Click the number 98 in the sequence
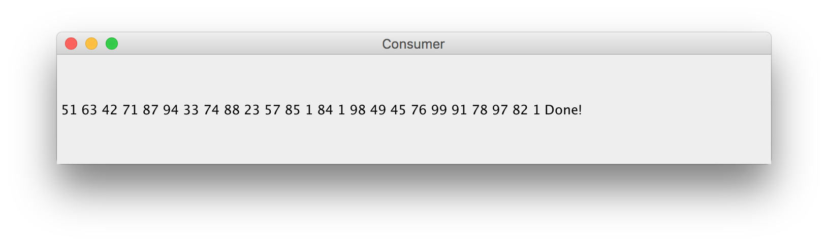The width and height of the screenshot is (828, 245). (x=358, y=110)
